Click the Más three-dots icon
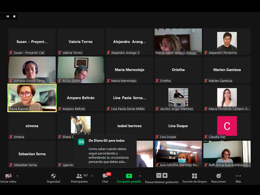Screen dimensions: 260x195 click(238, 176)
